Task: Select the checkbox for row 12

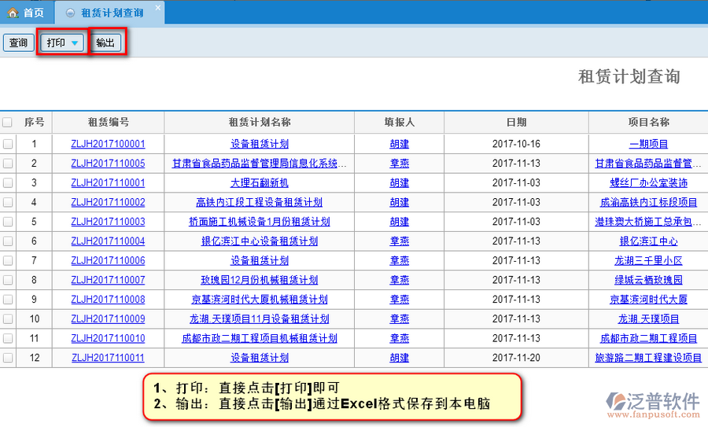Action: (x=8, y=358)
